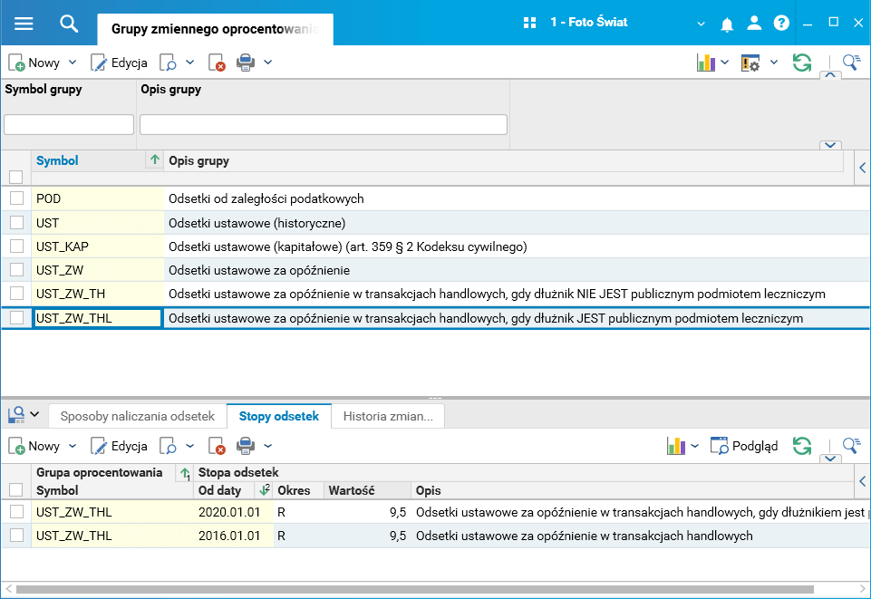This screenshot has width=871, height=599.
Task: Open the help question mark icon
Action: click(x=781, y=23)
